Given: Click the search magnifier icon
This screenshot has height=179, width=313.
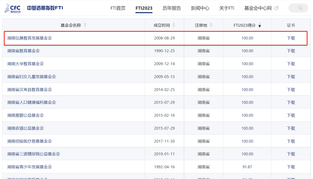Looking at the screenshot, I should [x=300, y=8].
